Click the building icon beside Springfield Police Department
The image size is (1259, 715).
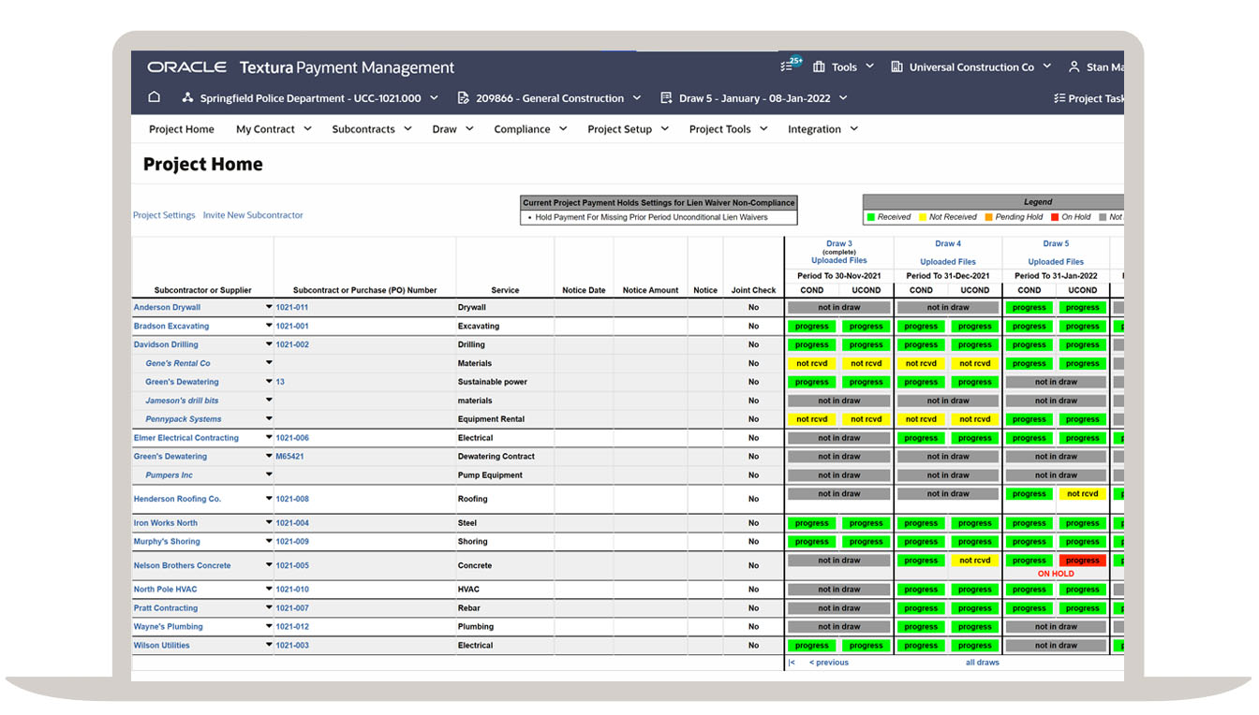click(x=185, y=97)
